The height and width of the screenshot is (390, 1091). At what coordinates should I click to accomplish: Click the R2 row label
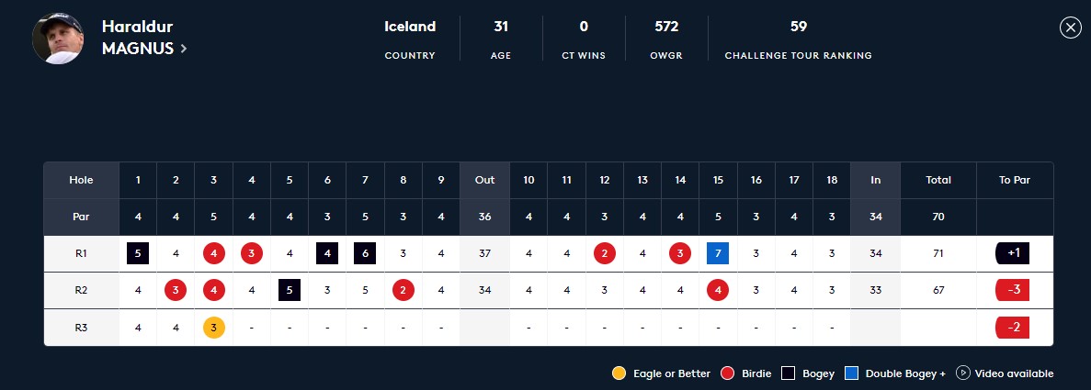[82, 291]
